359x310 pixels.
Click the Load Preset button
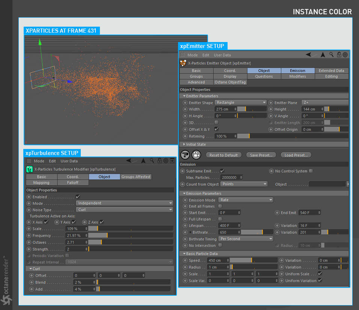[296, 155]
